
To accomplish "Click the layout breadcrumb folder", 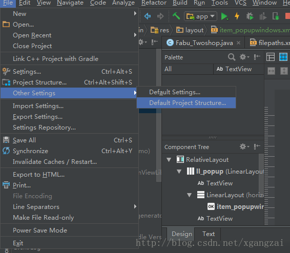I will [190, 30].
